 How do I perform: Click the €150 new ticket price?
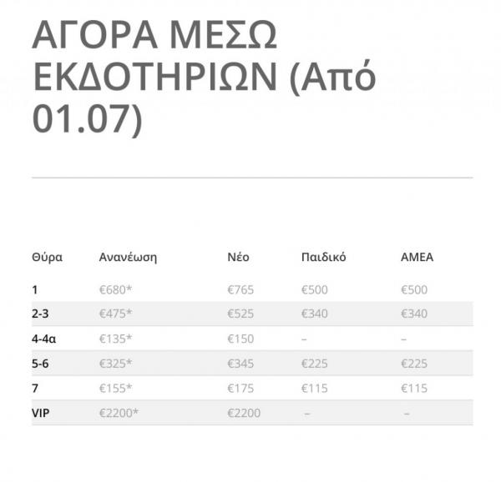click(x=240, y=339)
